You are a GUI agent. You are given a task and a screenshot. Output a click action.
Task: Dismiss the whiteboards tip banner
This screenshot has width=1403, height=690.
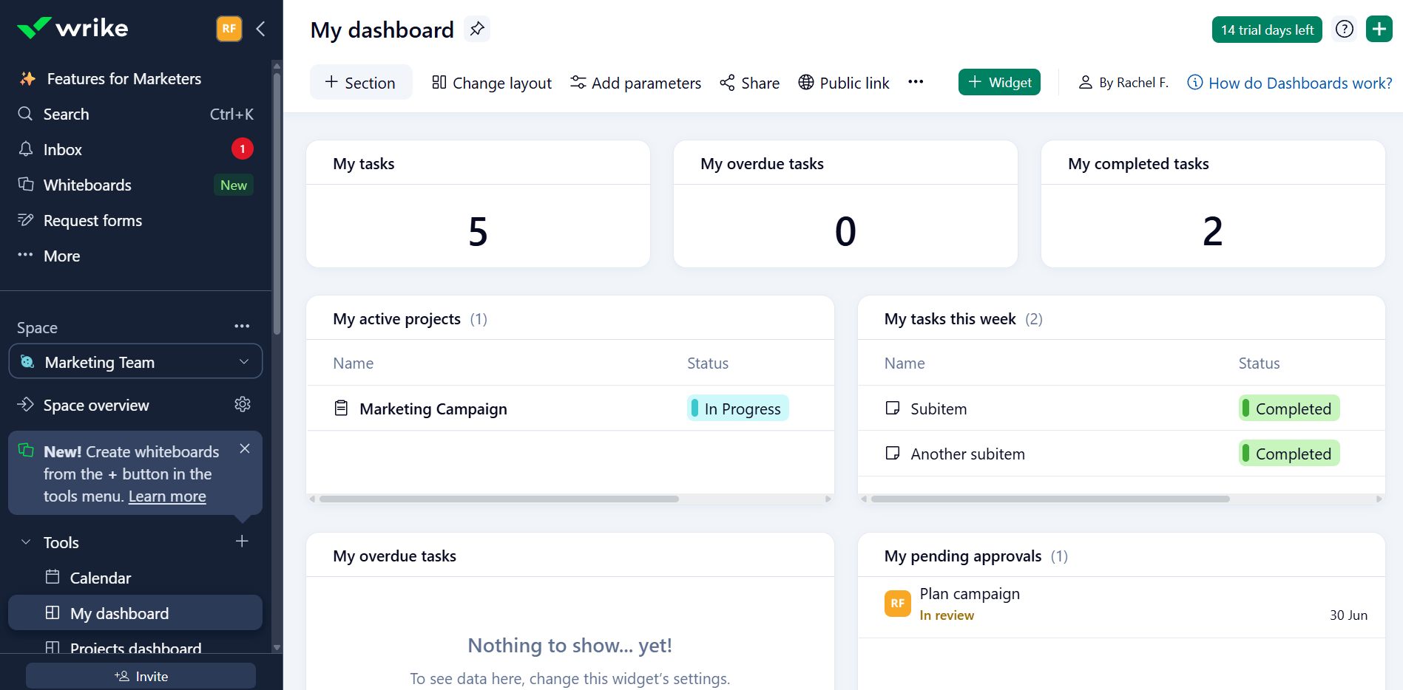[245, 448]
